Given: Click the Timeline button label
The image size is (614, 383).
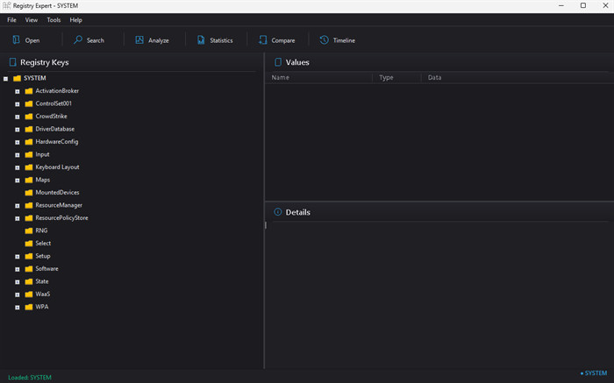Looking at the screenshot, I should click(x=344, y=40).
